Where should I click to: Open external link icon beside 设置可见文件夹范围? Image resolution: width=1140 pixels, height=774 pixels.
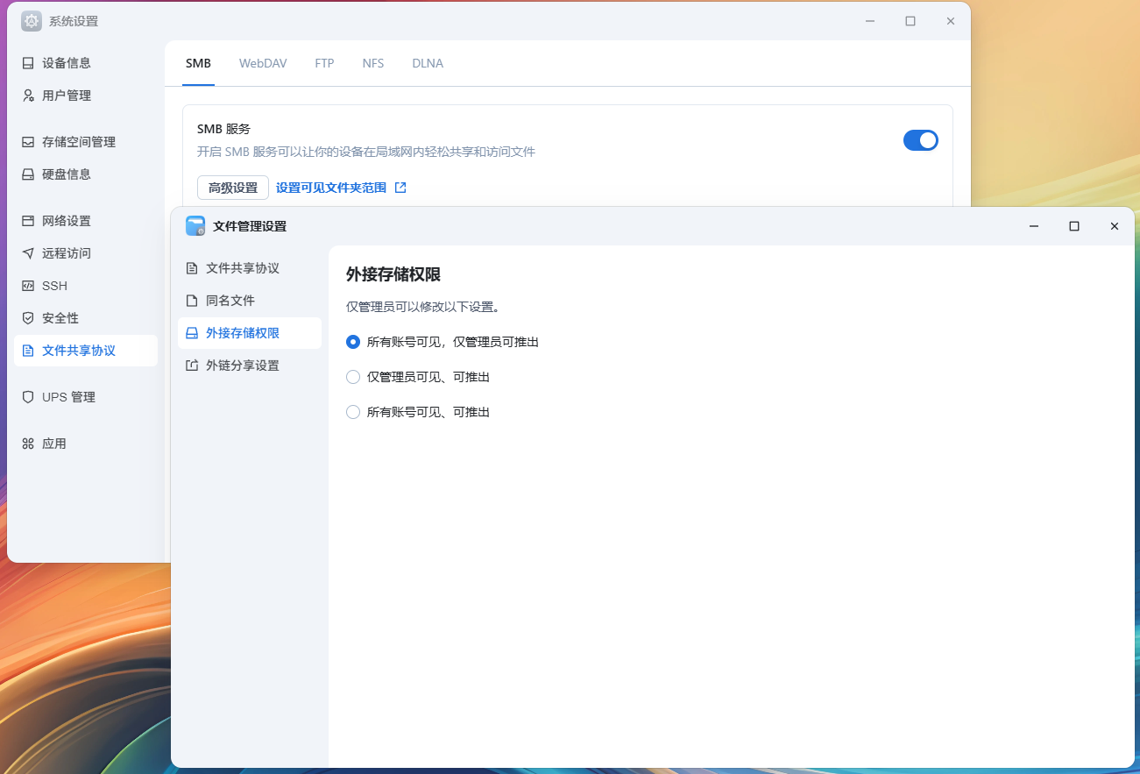(x=400, y=188)
